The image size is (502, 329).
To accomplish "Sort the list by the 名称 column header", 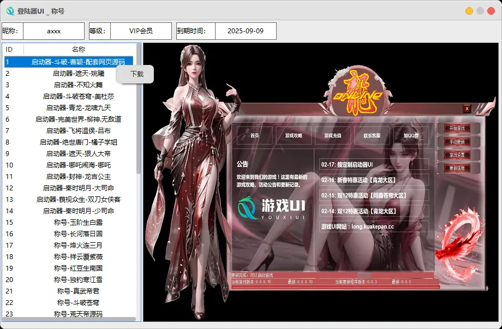I will point(79,49).
